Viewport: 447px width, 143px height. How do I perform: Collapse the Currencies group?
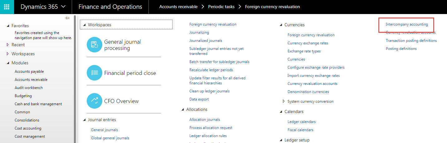pos(281,25)
